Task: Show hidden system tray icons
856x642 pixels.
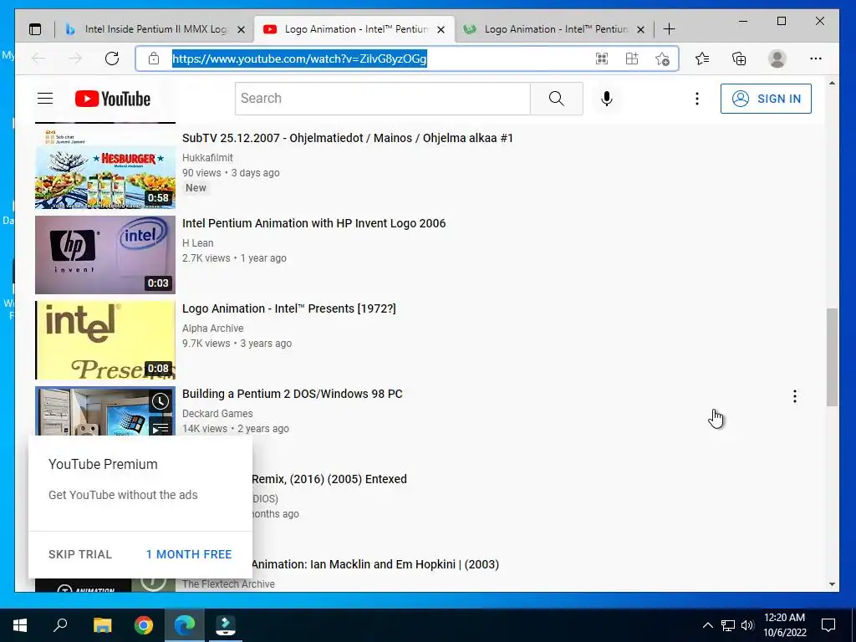Action: pyautogui.click(x=707, y=625)
